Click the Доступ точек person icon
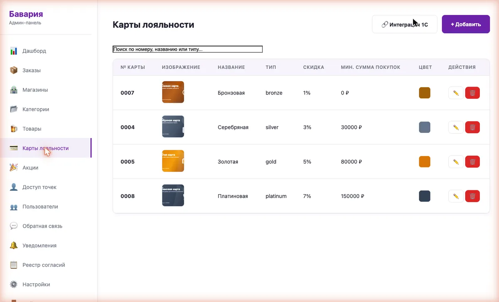This screenshot has width=499, height=302. coord(14,187)
